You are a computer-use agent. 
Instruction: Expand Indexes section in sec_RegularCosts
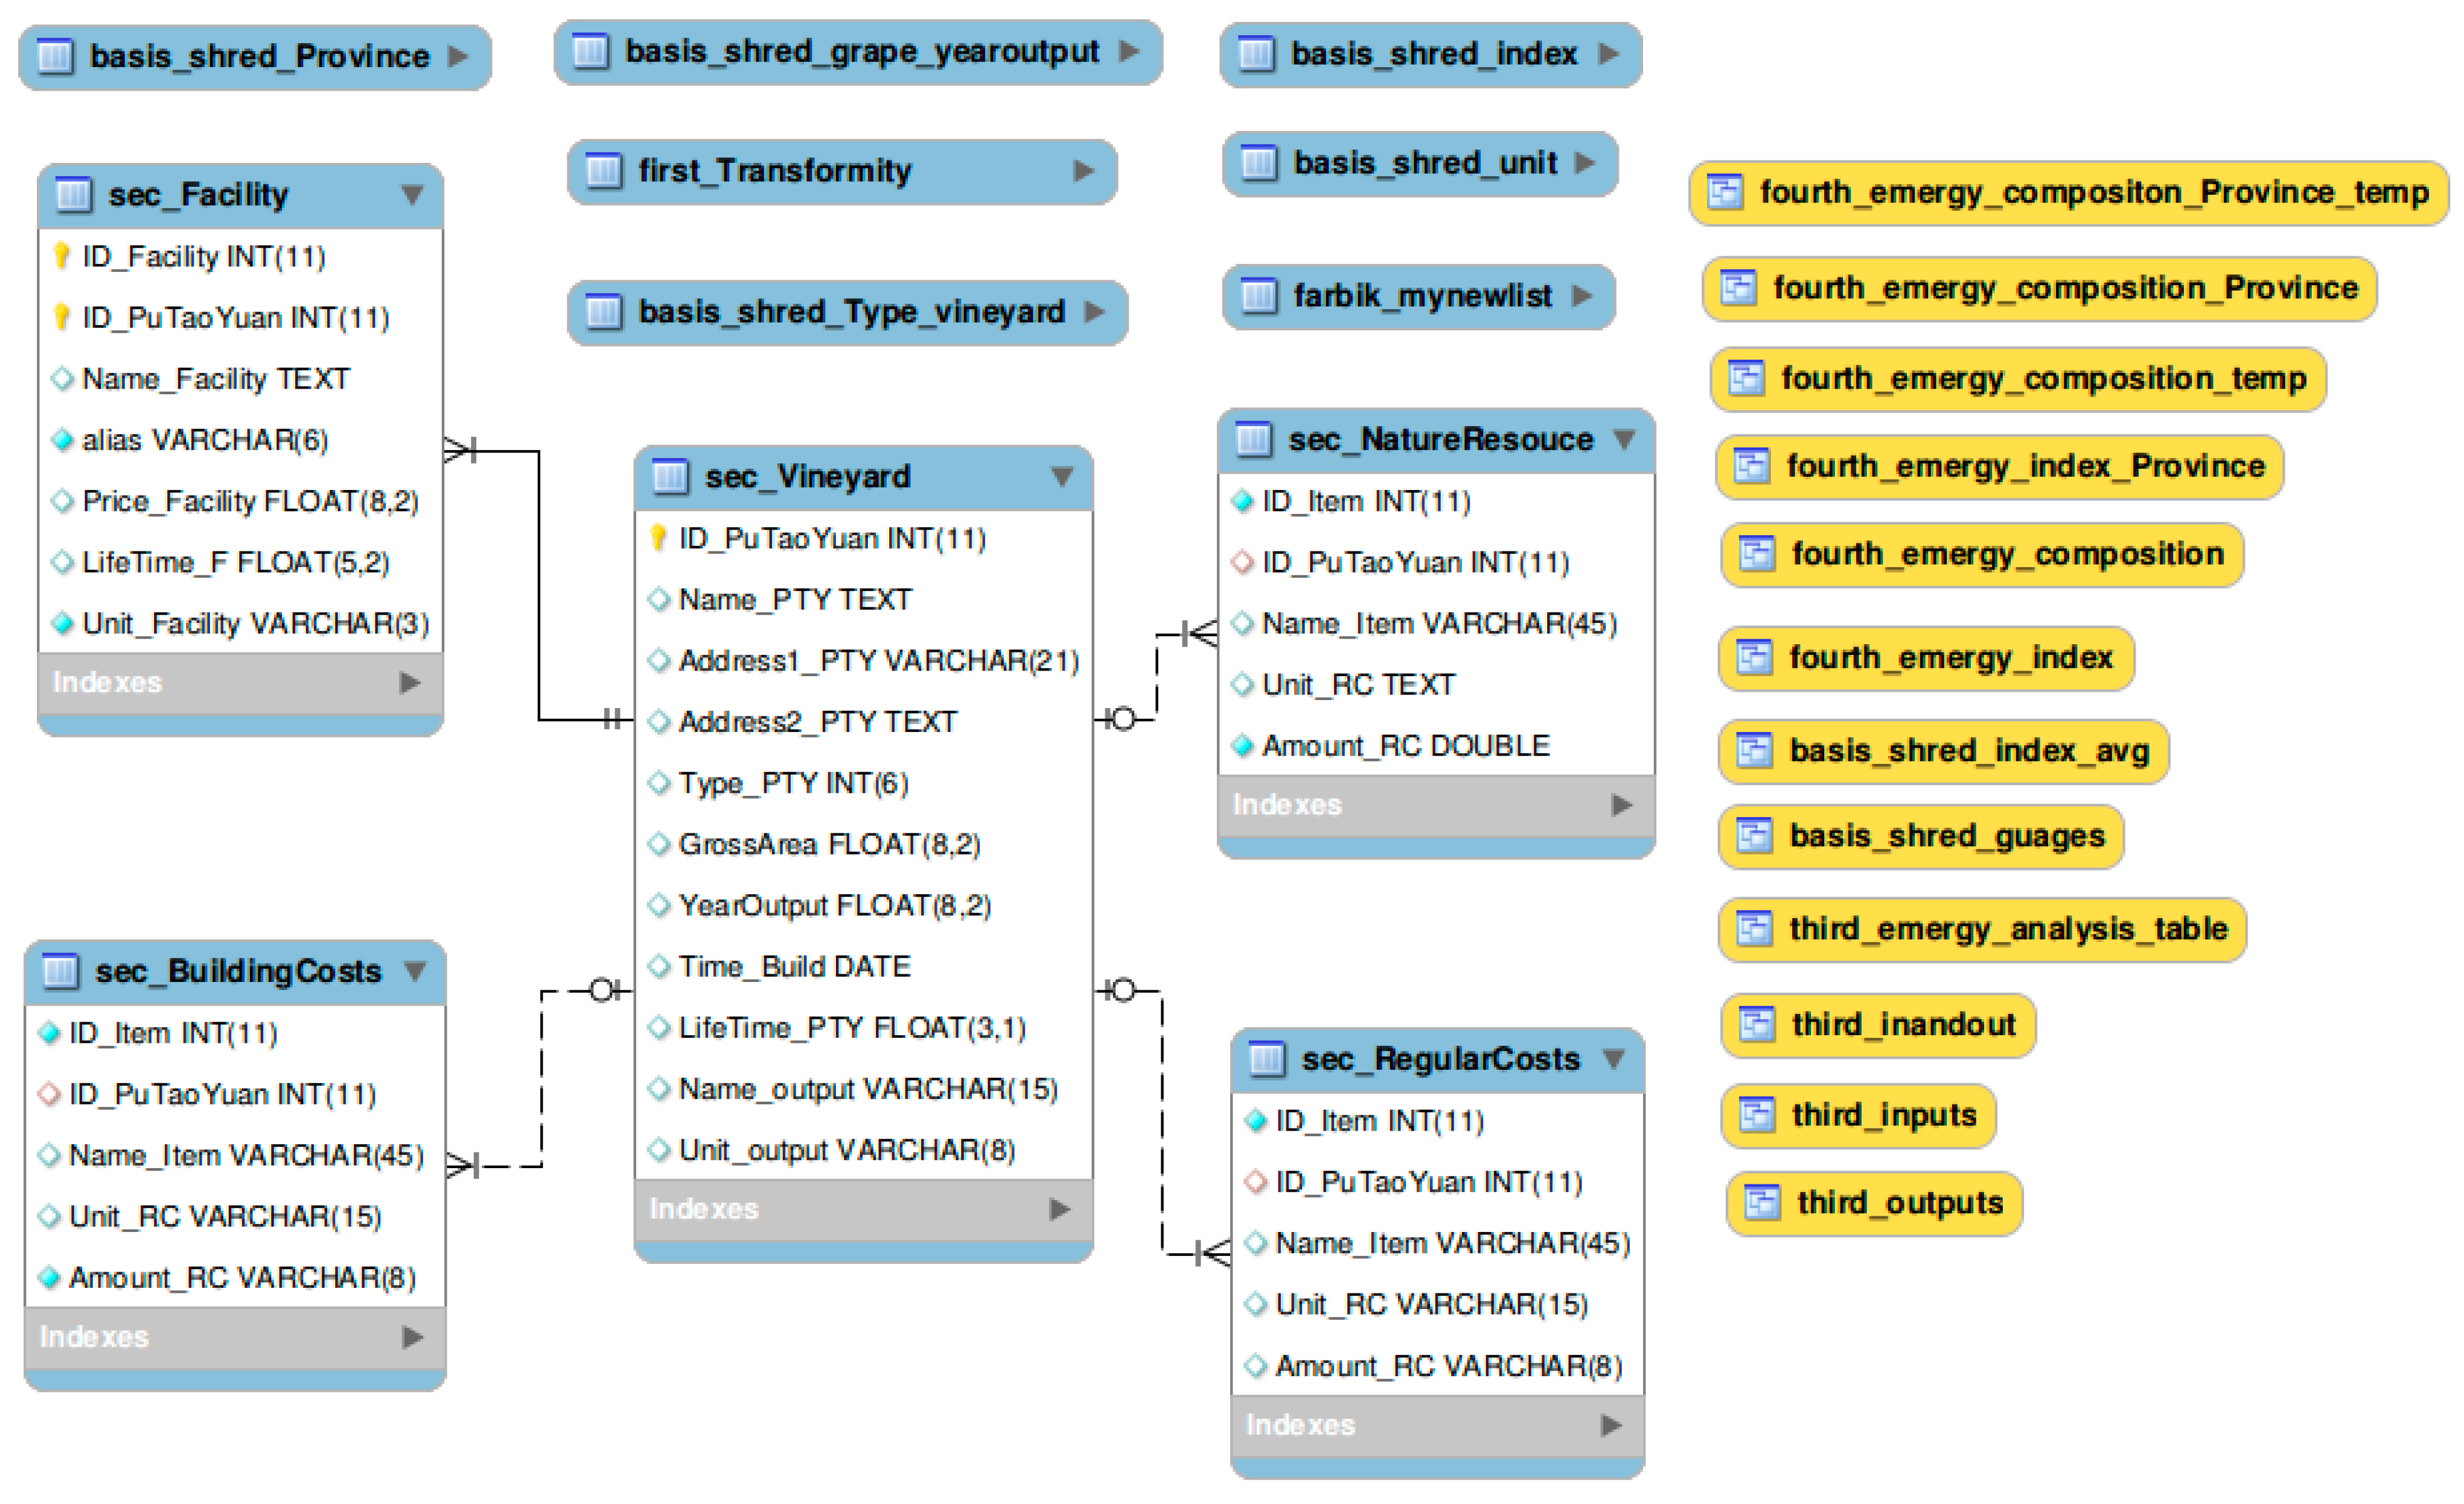pyautogui.click(x=1610, y=1425)
